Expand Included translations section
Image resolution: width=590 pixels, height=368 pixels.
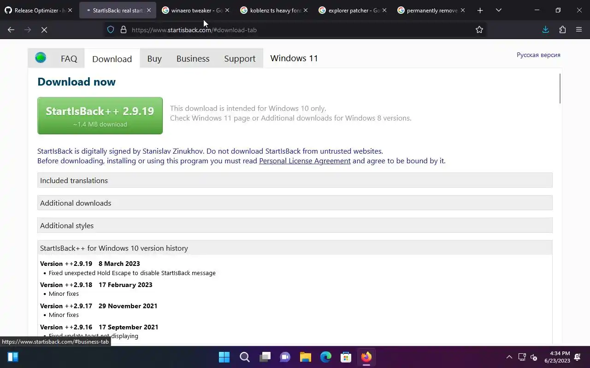(295, 180)
